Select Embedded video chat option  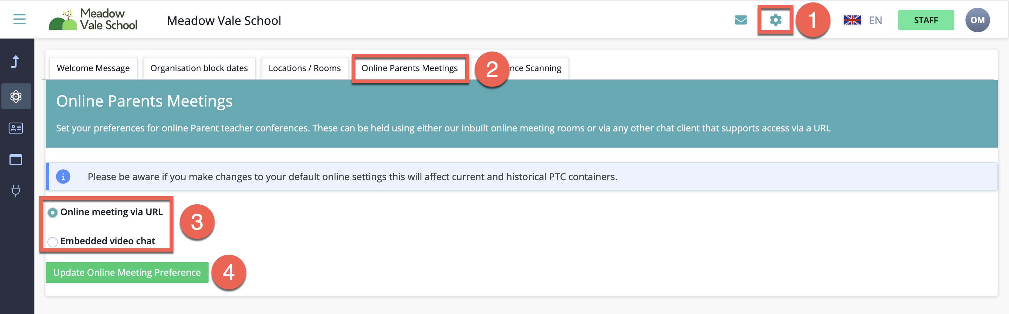[53, 242]
